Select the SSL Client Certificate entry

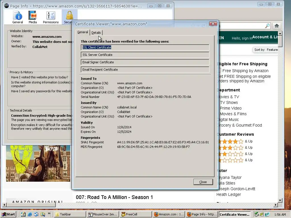tap(145, 47)
